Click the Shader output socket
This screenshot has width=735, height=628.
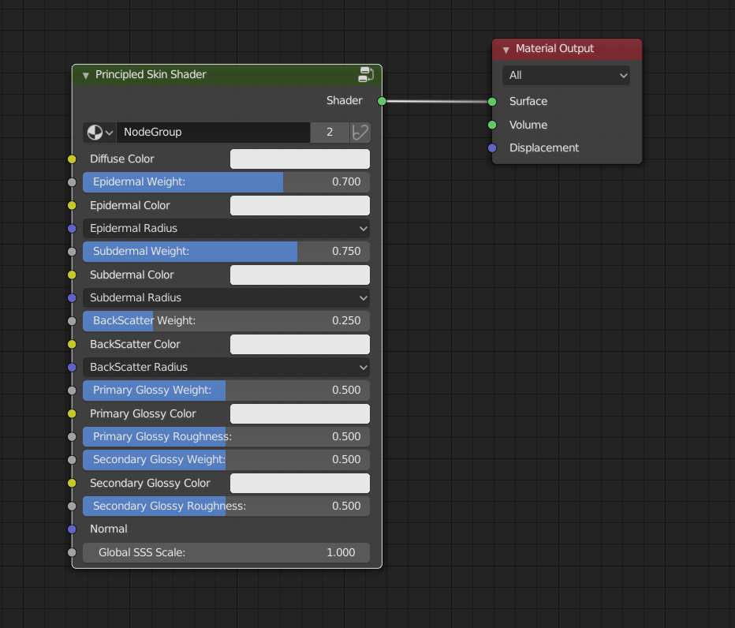pyautogui.click(x=382, y=101)
